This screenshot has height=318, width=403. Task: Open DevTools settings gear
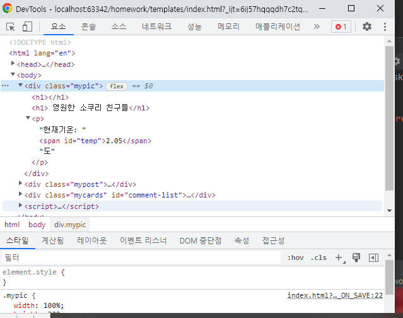click(x=367, y=26)
